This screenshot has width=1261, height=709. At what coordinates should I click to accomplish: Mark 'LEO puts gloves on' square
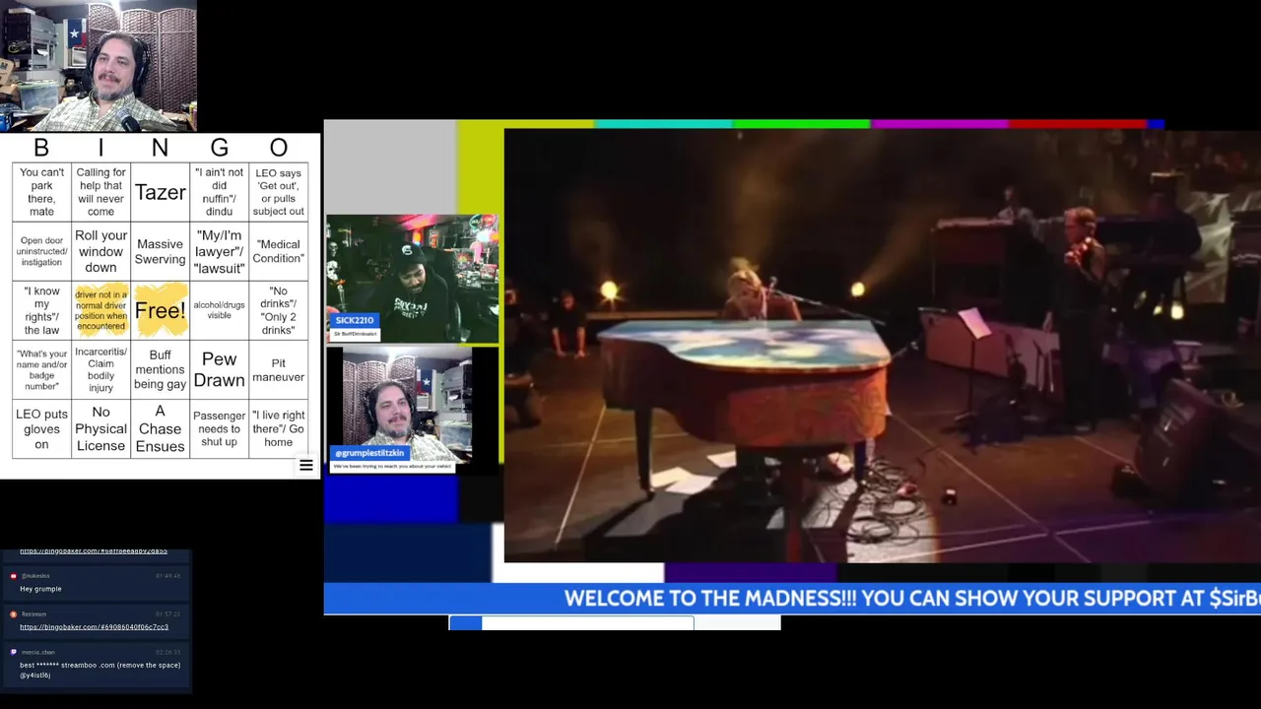(41, 428)
